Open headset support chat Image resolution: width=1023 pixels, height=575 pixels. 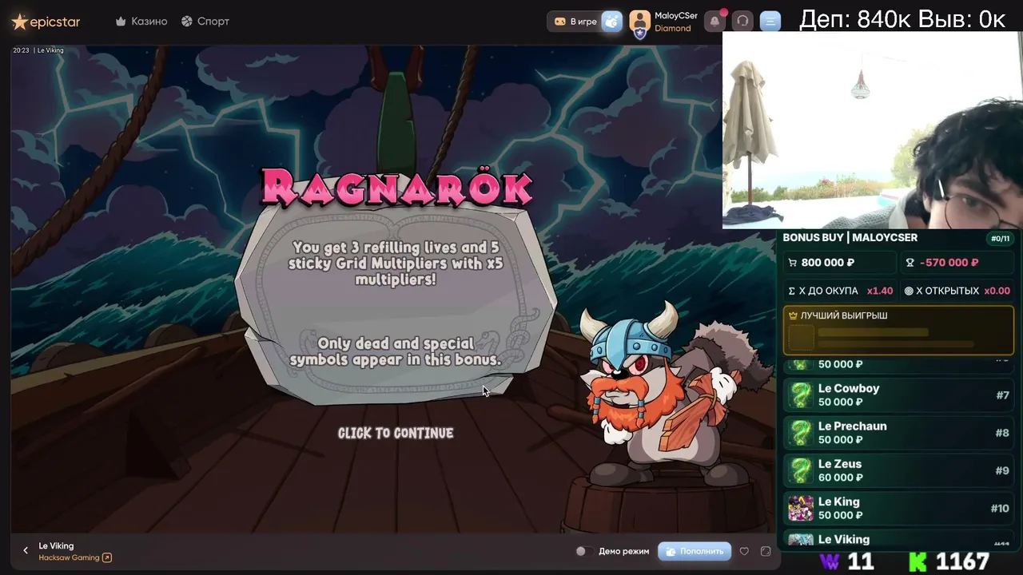(x=742, y=22)
